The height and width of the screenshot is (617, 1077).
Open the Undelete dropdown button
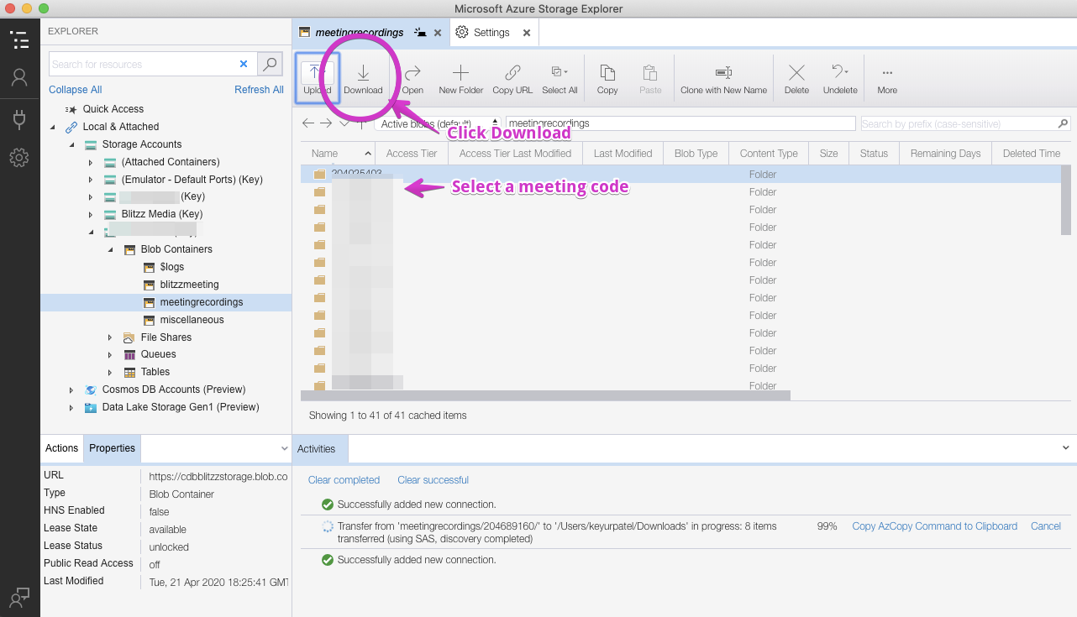coord(840,78)
